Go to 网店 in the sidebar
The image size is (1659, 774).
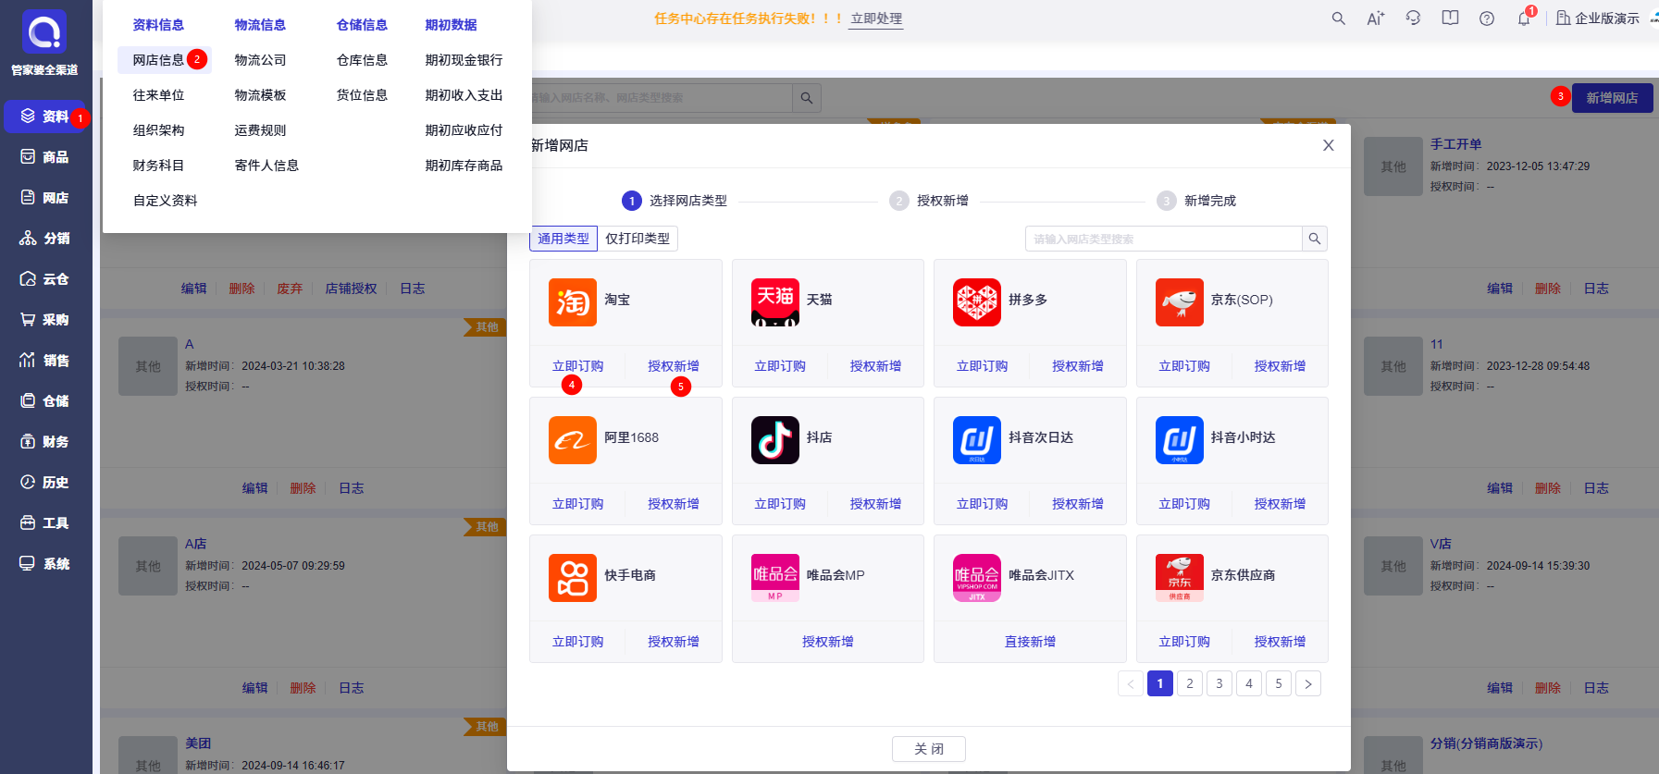tap(44, 198)
